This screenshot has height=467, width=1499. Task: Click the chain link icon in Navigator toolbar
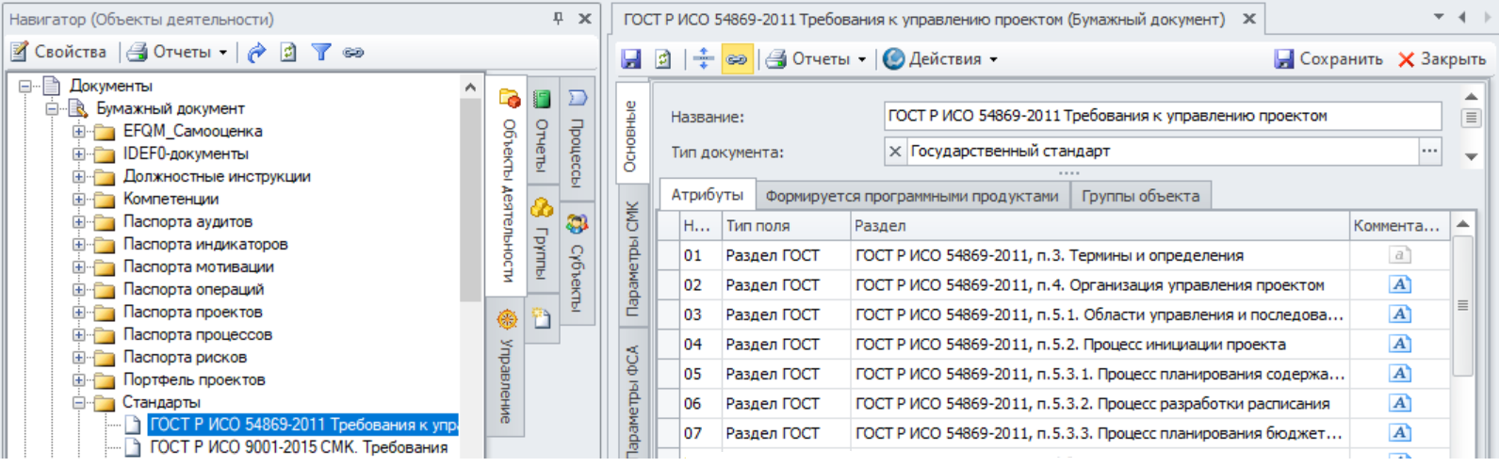[353, 53]
